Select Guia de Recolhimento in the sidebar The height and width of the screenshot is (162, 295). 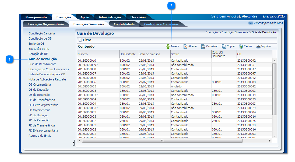point(43,64)
